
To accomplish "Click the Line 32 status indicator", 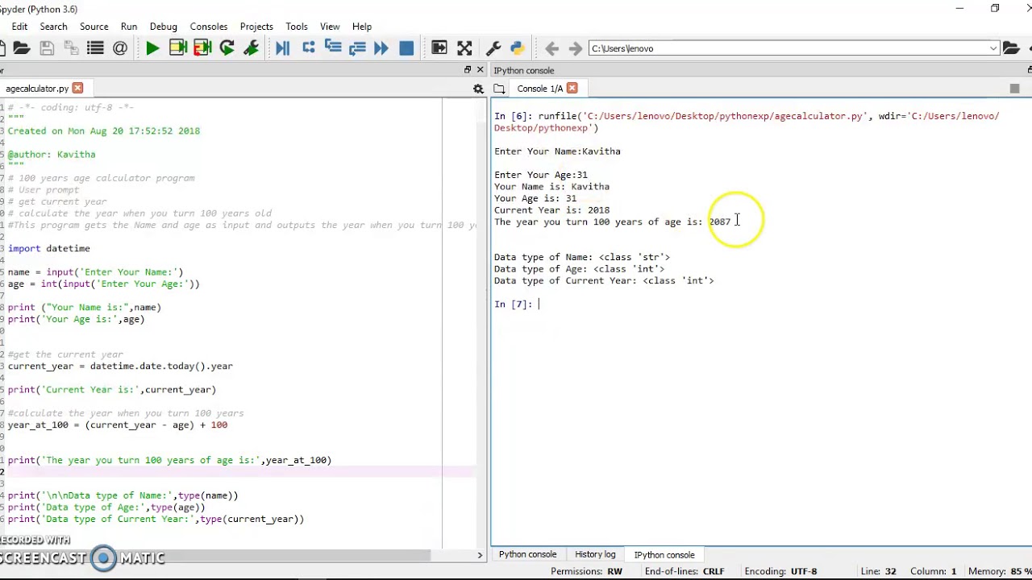I will click(878, 571).
